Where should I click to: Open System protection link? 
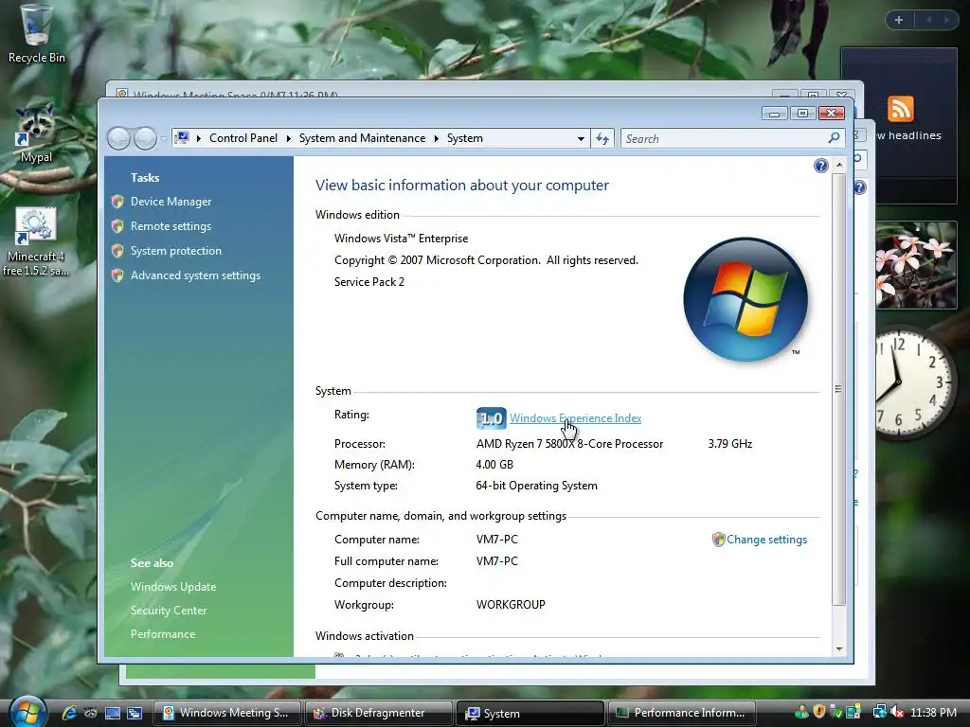[x=175, y=251]
